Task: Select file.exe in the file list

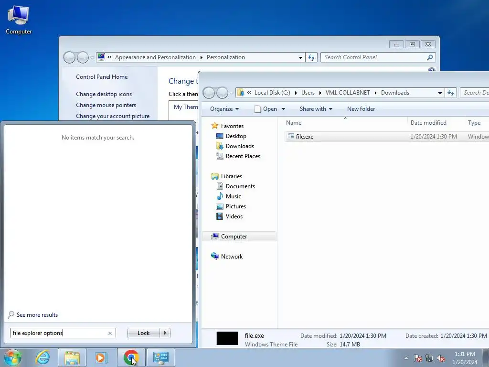Action: (x=304, y=136)
